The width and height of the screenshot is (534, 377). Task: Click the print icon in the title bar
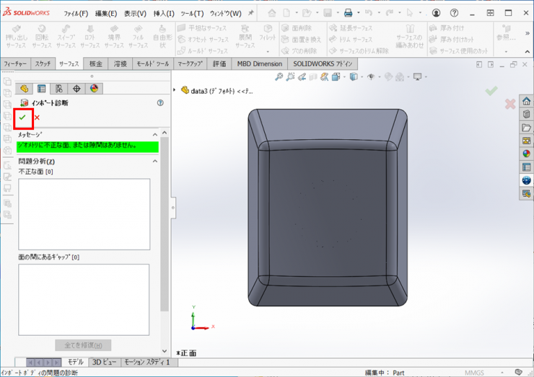(x=348, y=13)
